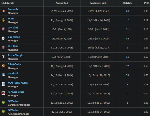Click the Astra Giurgiu club crest
The width and height of the screenshot is (150, 116).
(3, 57)
